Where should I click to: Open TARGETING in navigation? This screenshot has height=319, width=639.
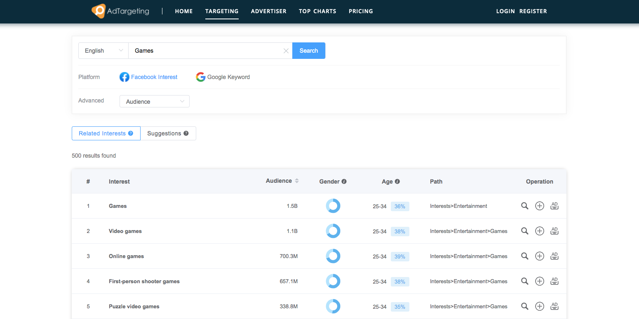point(222,11)
